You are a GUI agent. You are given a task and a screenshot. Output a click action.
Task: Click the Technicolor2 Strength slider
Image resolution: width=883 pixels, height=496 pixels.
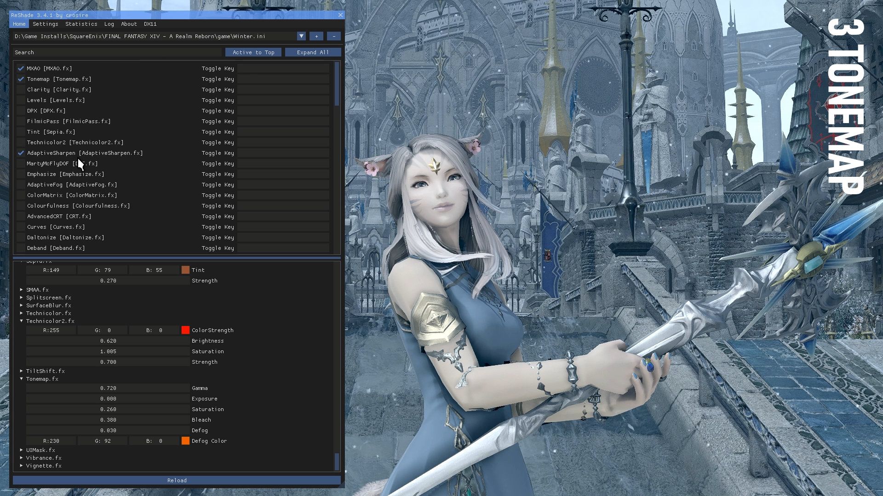108,362
